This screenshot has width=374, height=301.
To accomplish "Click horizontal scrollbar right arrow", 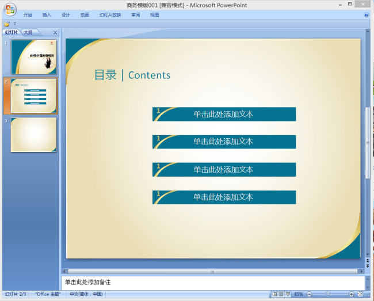I will click(361, 272).
